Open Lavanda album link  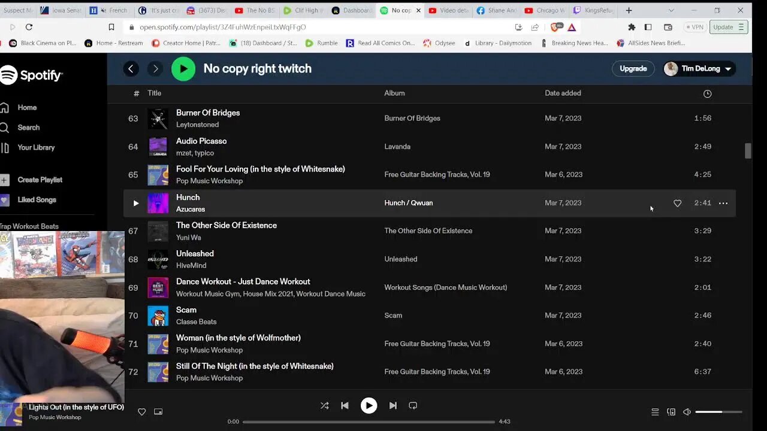(x=397, y=147)
